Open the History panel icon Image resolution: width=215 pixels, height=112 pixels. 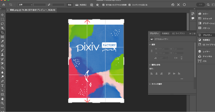point(193,14)
